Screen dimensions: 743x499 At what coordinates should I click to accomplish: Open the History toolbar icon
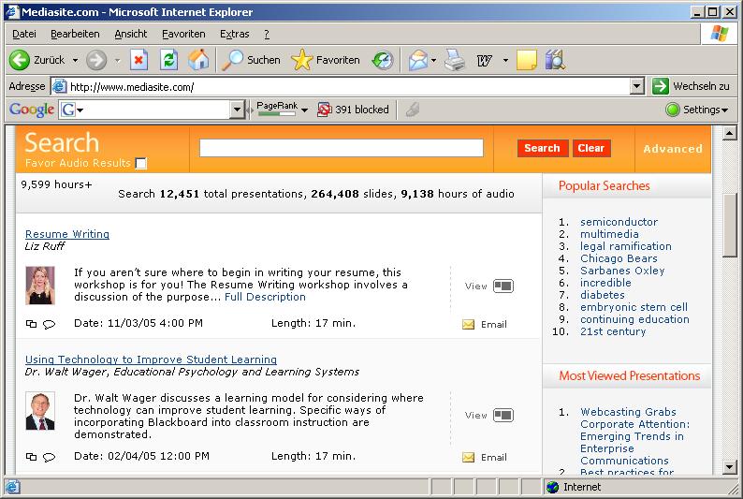382,60
